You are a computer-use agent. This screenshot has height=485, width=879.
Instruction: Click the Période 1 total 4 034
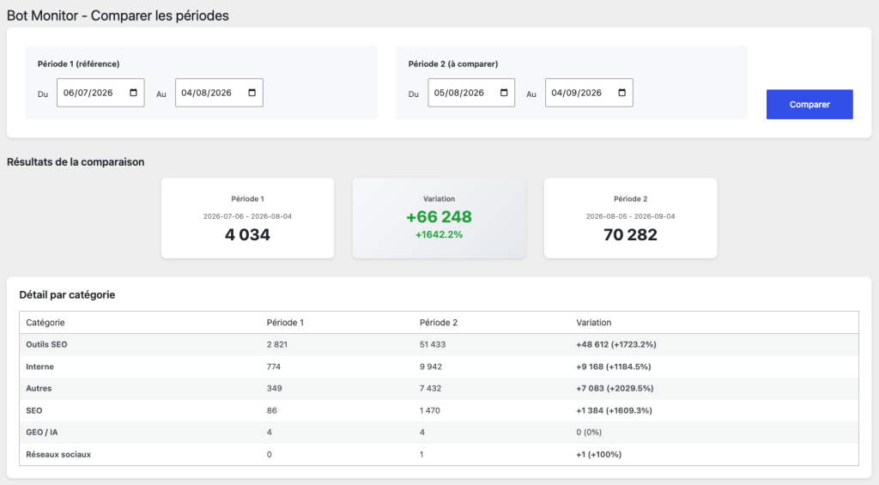pyautogui.click(x=247, y=234)
